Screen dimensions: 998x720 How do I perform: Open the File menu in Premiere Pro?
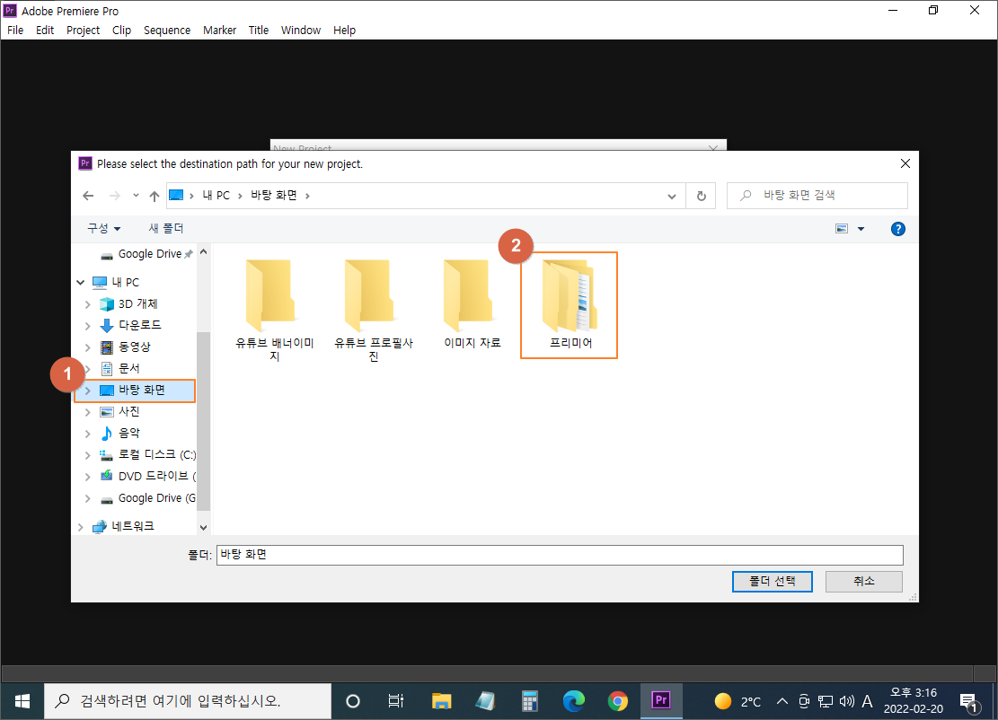tap(15, 30)
